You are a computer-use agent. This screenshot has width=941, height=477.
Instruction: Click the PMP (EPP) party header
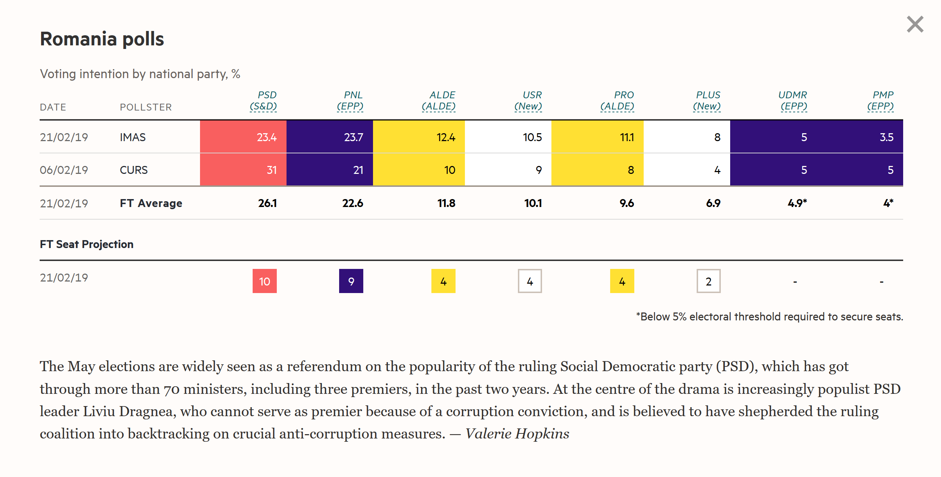(x=880, y=101)
